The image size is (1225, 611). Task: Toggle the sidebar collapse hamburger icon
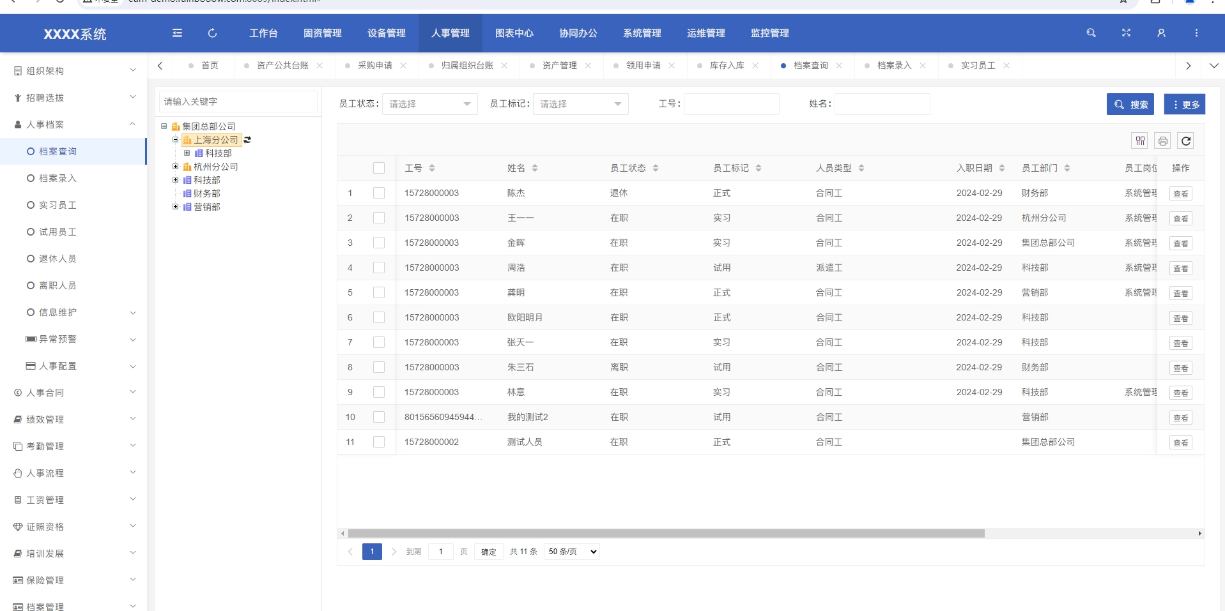click(177, 33)
